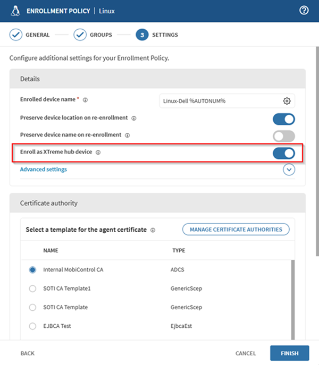Screen dimensions: 319x365
Task: Turn off Enroll as XTreme hub device
Action: point(283,153)
